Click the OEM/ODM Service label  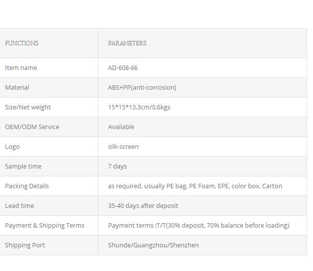(32, 127)
